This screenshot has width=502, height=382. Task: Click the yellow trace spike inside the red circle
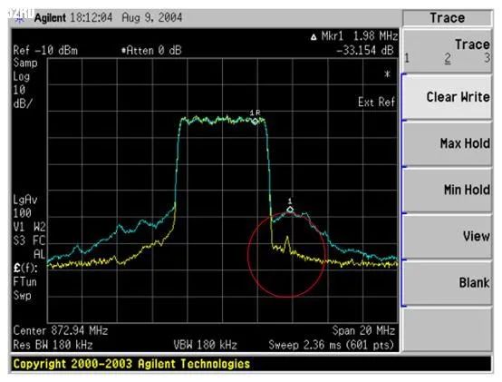(x=287, y=242)
